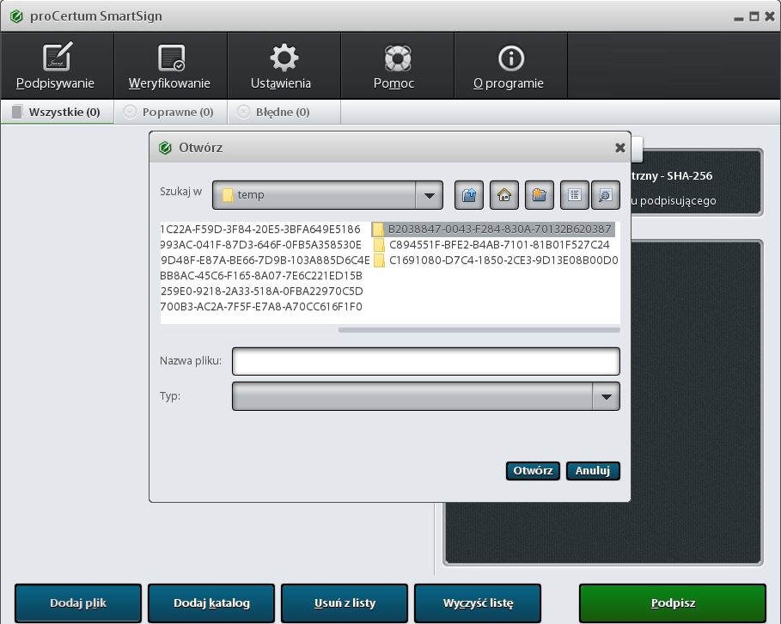Select entry ending 0FBA22970C5D
The height and width of the screenshot is (624, 781).
pyautogui.click(x=261, y=291)
